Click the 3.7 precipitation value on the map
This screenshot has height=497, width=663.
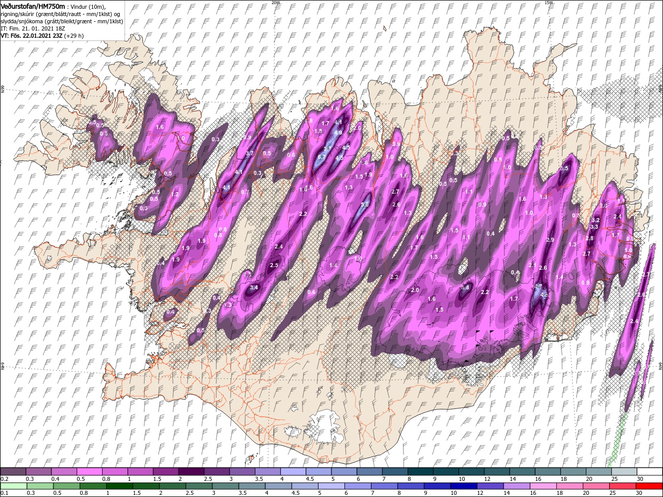[250, 153]
